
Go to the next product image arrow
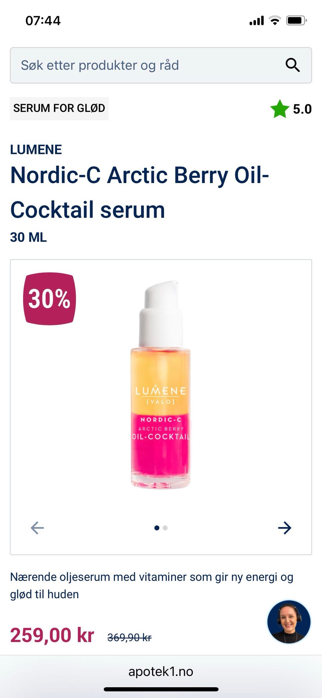pyautogui.click(x=285, y=528)
